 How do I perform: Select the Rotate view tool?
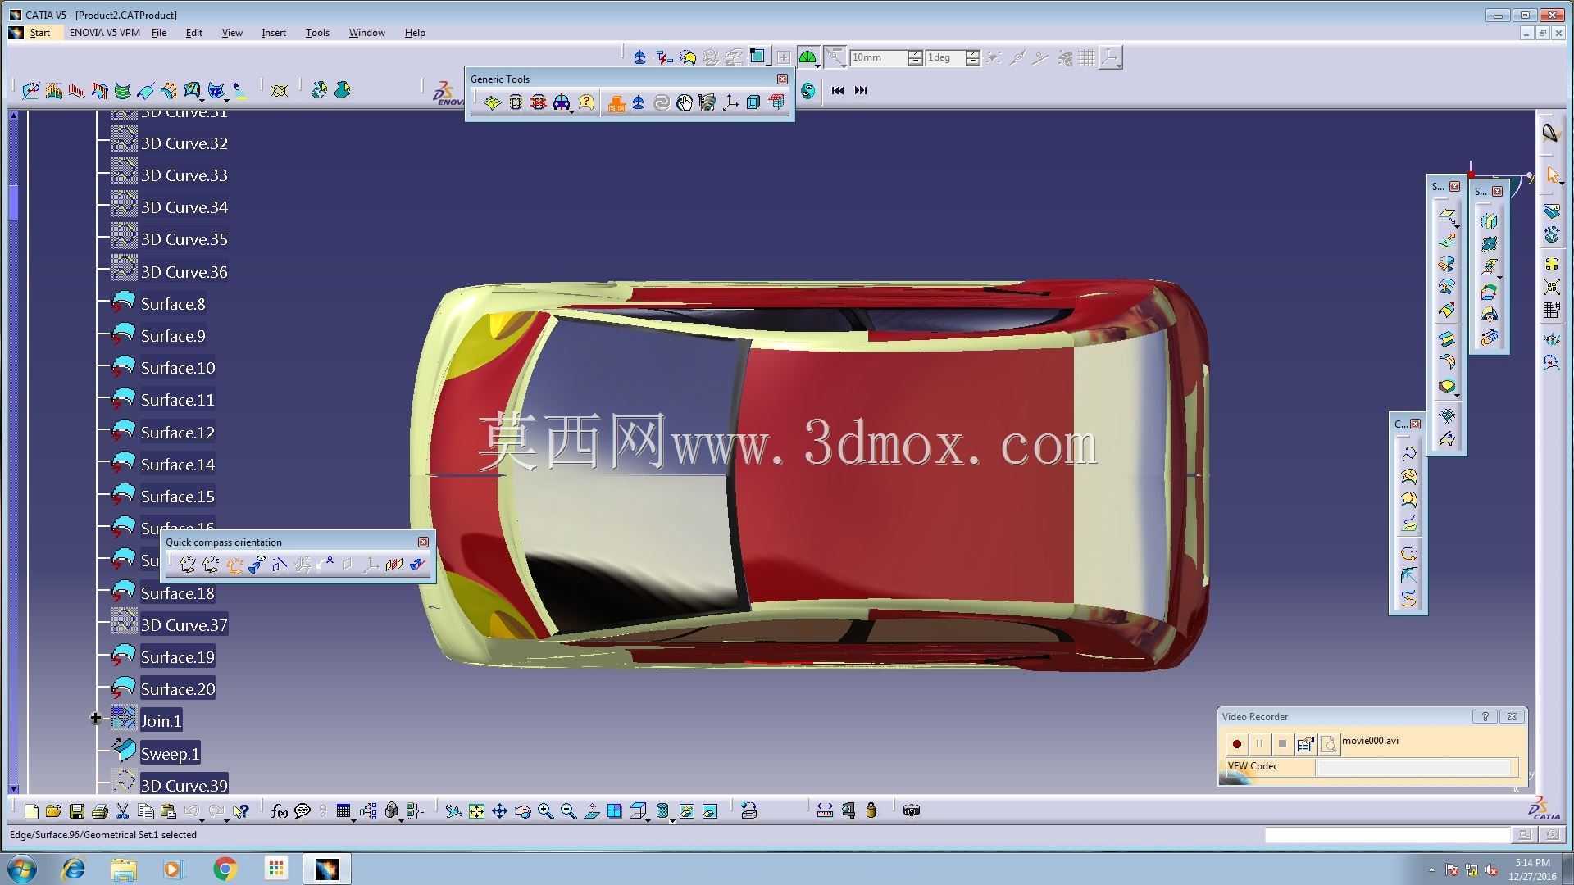[522, 811]
